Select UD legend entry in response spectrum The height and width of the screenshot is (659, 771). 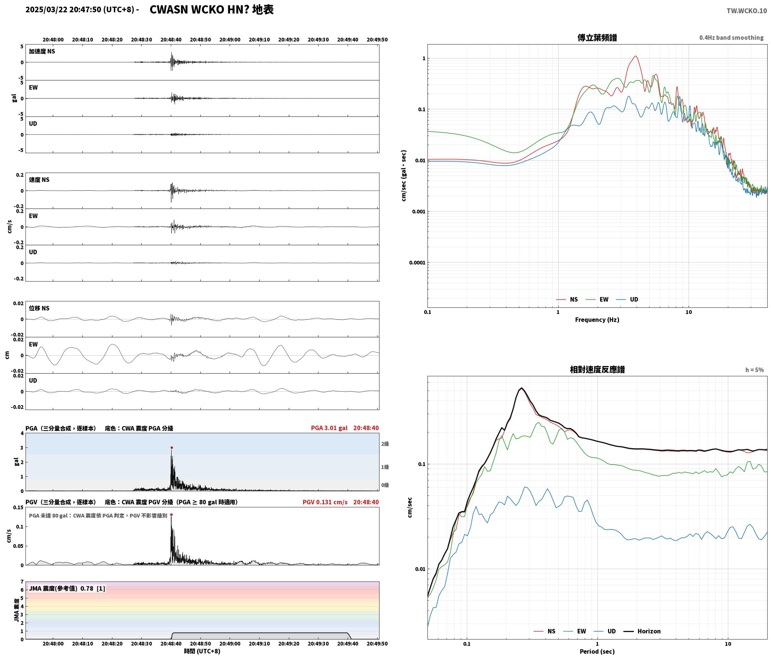(x=604, y=631)
